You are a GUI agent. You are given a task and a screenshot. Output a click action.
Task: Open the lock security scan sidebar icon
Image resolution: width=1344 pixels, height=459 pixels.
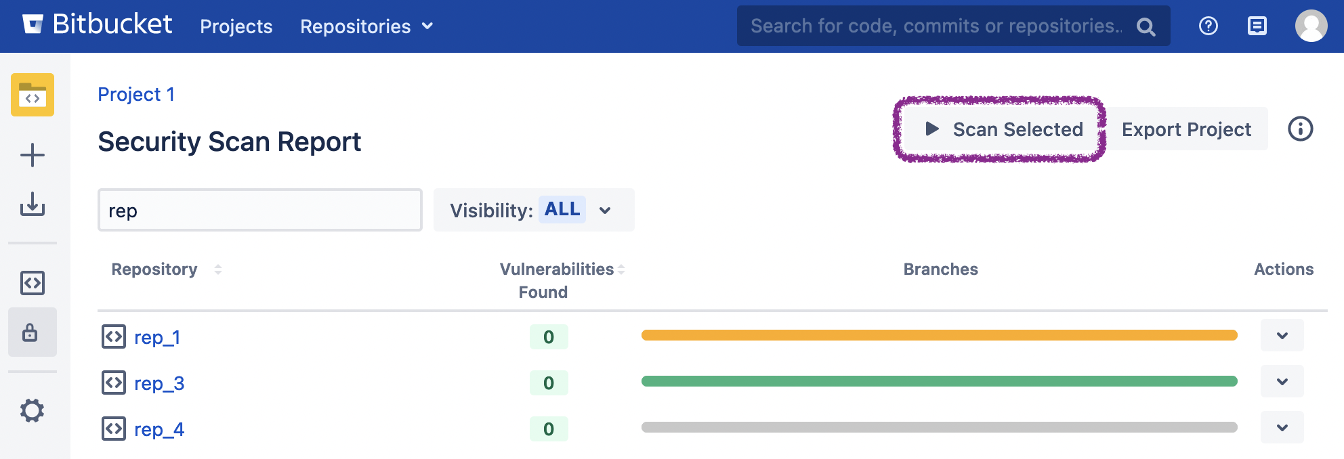pyautogui.click(x=31, y=332)
